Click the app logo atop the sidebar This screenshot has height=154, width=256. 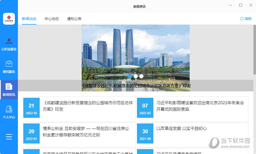pyautogui.click(x=9, y=19)
